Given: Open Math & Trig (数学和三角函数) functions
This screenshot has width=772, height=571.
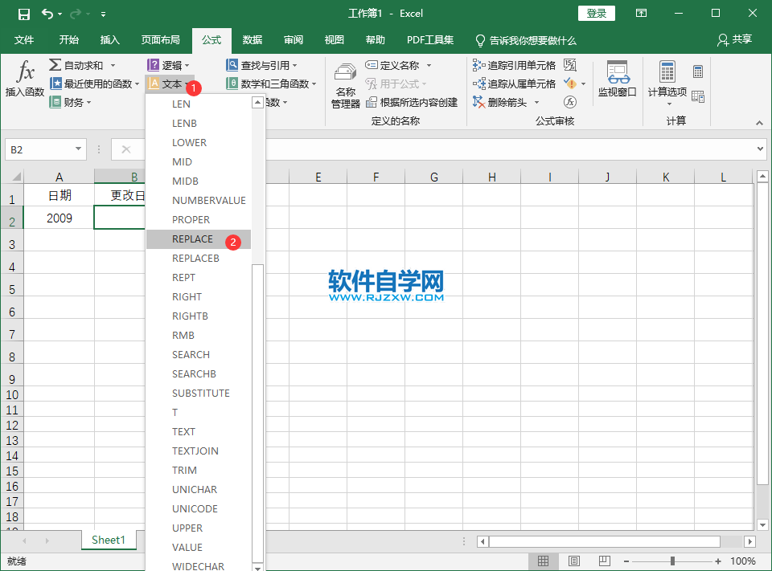Looking at the screenshot, I should 271,84.
